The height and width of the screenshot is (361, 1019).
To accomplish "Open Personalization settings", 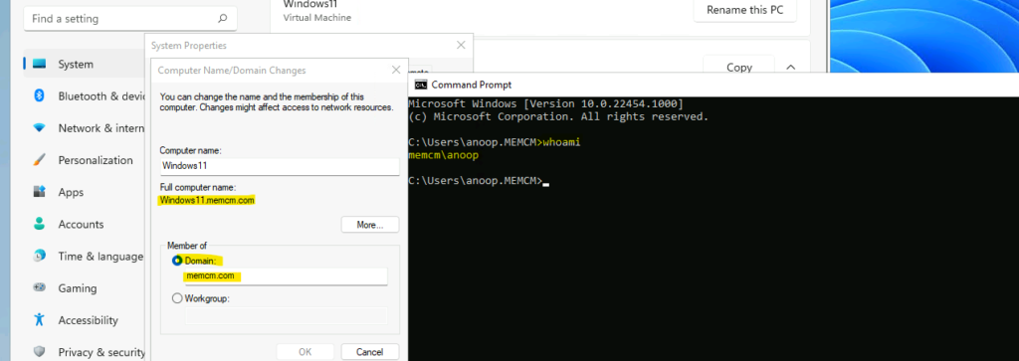I will pyautogui.click(x=85, y=160).
